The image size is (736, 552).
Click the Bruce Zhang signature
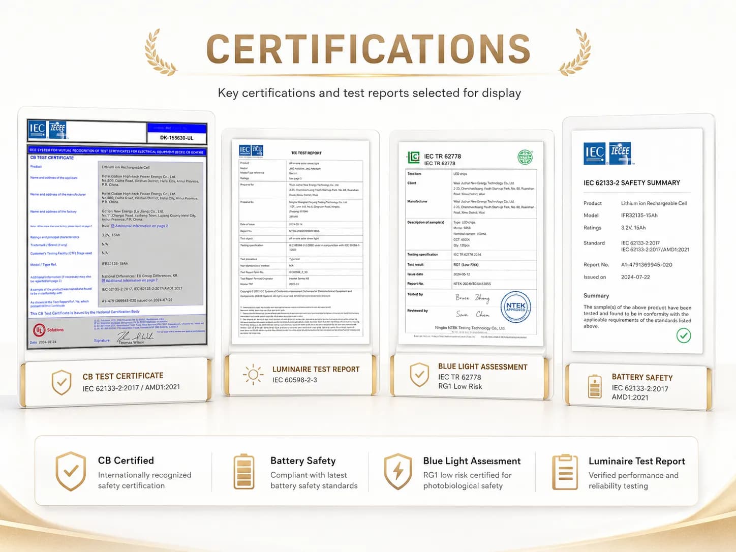point(472,298)
